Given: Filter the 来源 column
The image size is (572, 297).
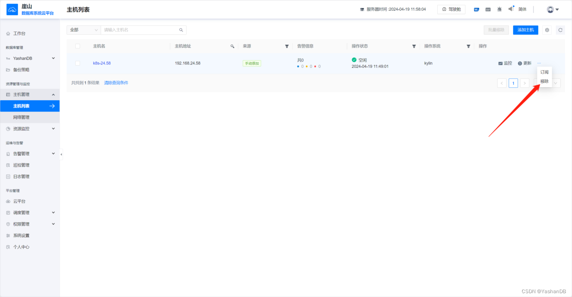Looking at the screenshot, I should pyautogui.click(x=287, y=46).
